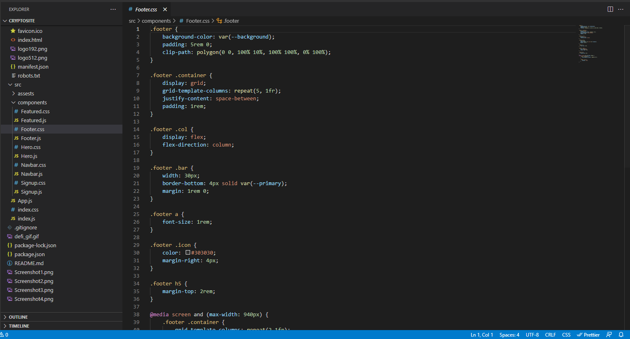Viewport: 630px width, 339px height.
Task: Click .footer symbol in breadcrumb
Action: coord(228,21)
